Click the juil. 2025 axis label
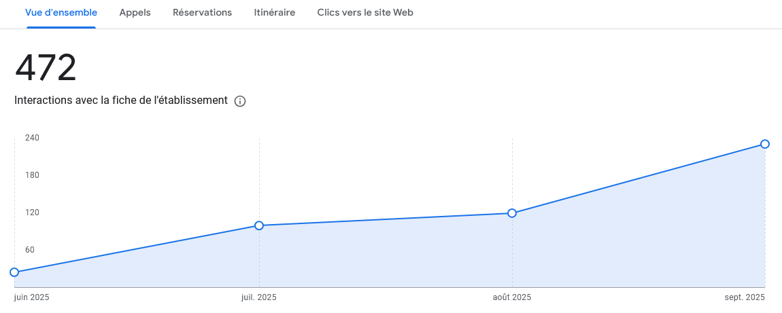This screenshot has width=782, height=313. pyautogui.click(x=258, y=297)
